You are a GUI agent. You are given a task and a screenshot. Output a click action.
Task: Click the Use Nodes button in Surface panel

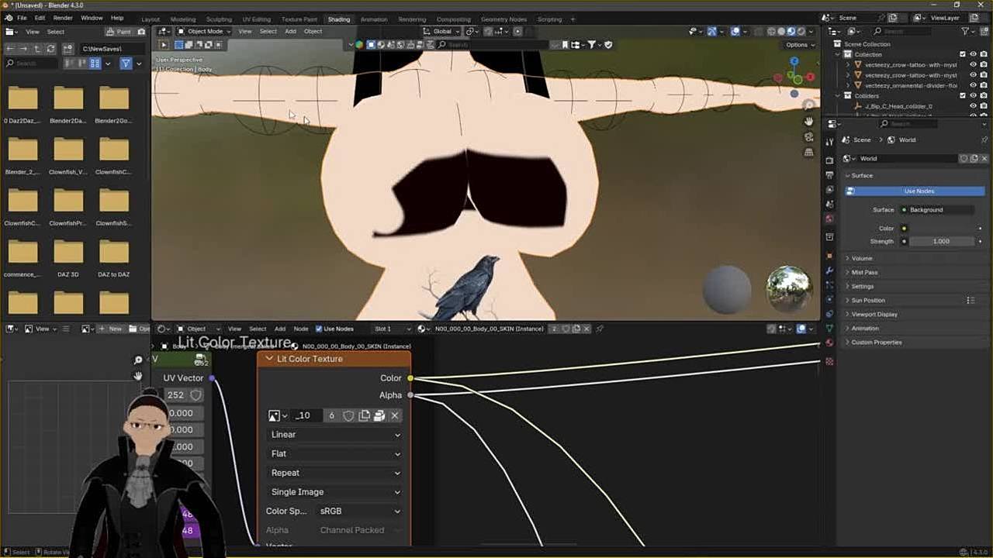point(919,191)
